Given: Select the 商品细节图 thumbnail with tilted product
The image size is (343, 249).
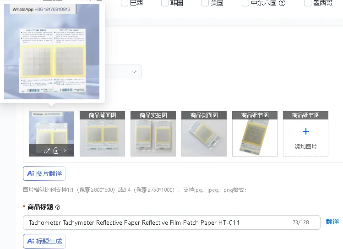Looking at the screenshot, I should 255,134.
